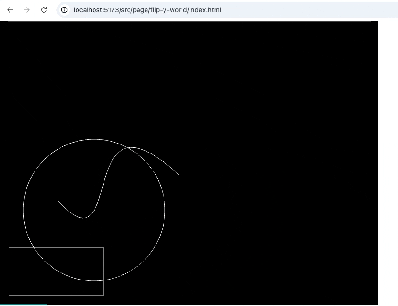Click the left endpoint of the S-curve
The height and width of the screenshot is (306, 398).
tap(59, 202)
